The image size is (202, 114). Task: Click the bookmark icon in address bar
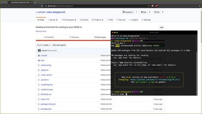click(x=42, y=6)
